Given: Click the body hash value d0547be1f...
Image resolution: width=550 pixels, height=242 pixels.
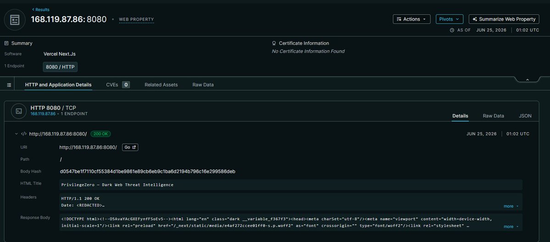Looking at the screenshot, I should 148,172.
